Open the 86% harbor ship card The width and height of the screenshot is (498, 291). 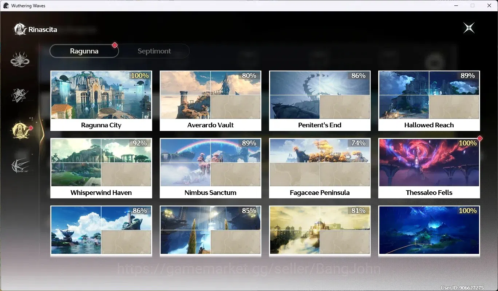tap(101, 231)
